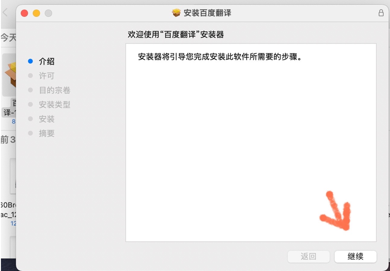This screenshot has height=271, width=390.
Task: Select the 安装类型 step in sidebar
Action: coord(54,104)
